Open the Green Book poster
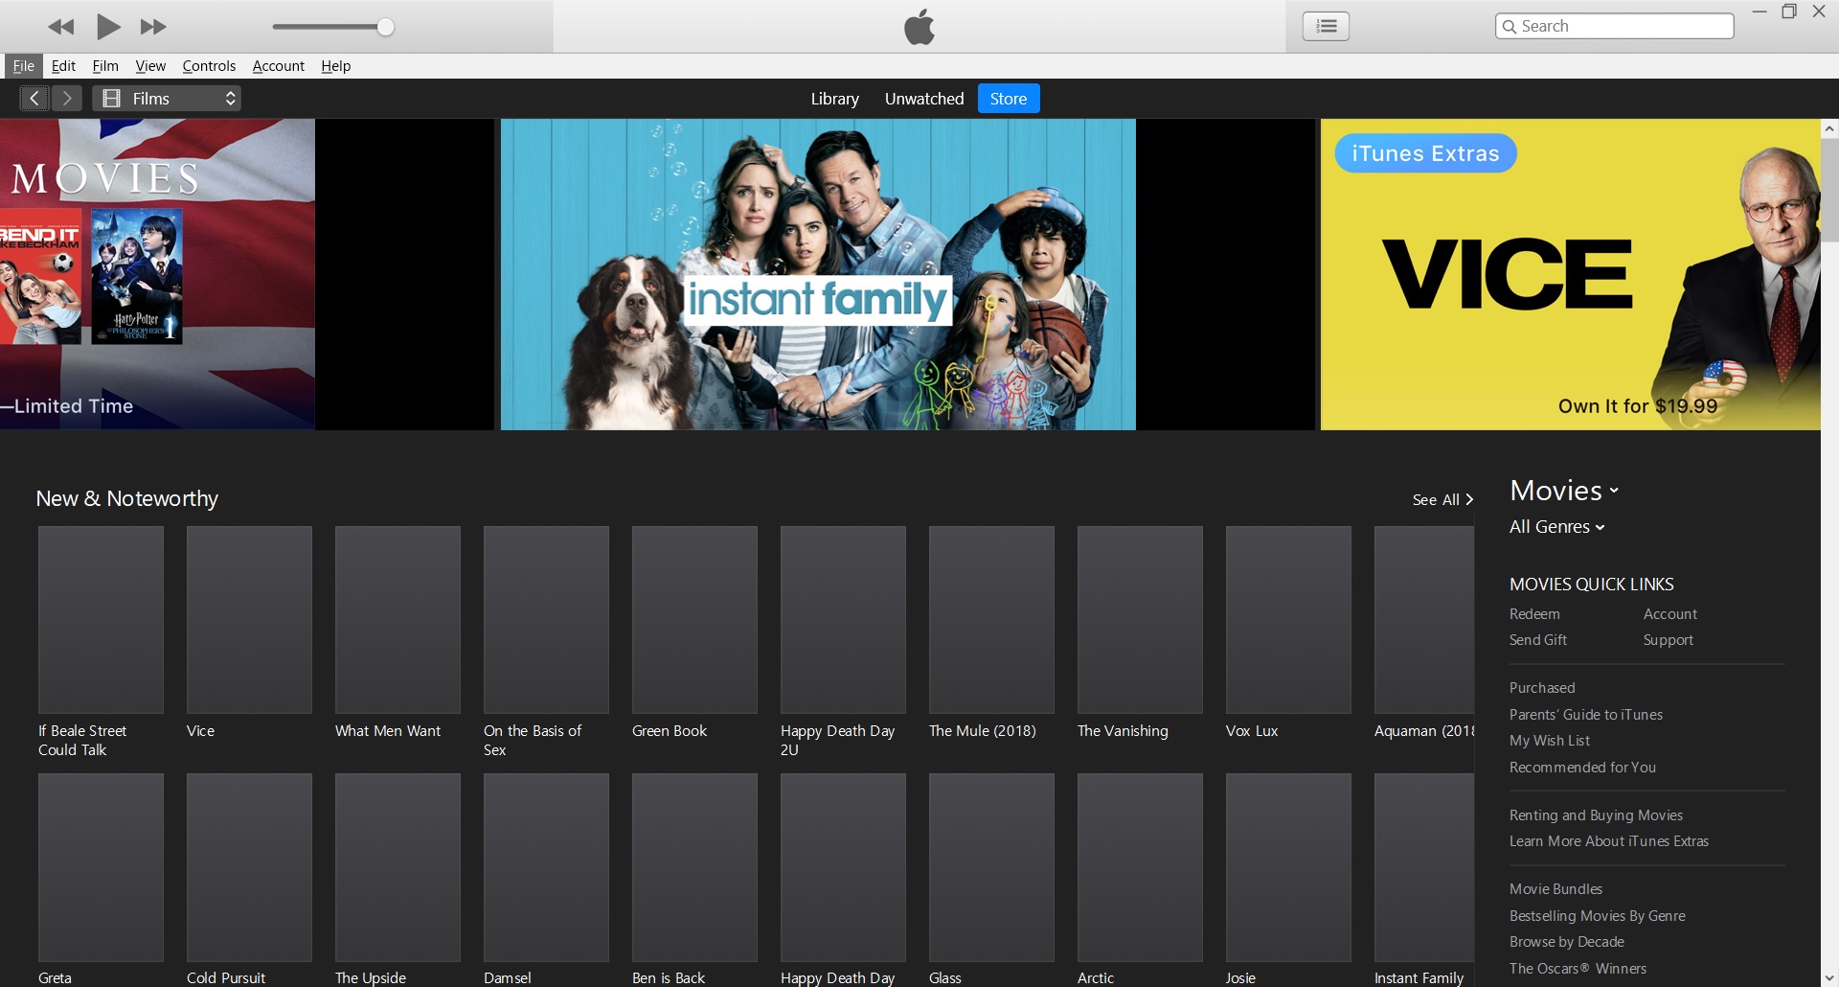The image size is (1839, 987). coord(694,620)
